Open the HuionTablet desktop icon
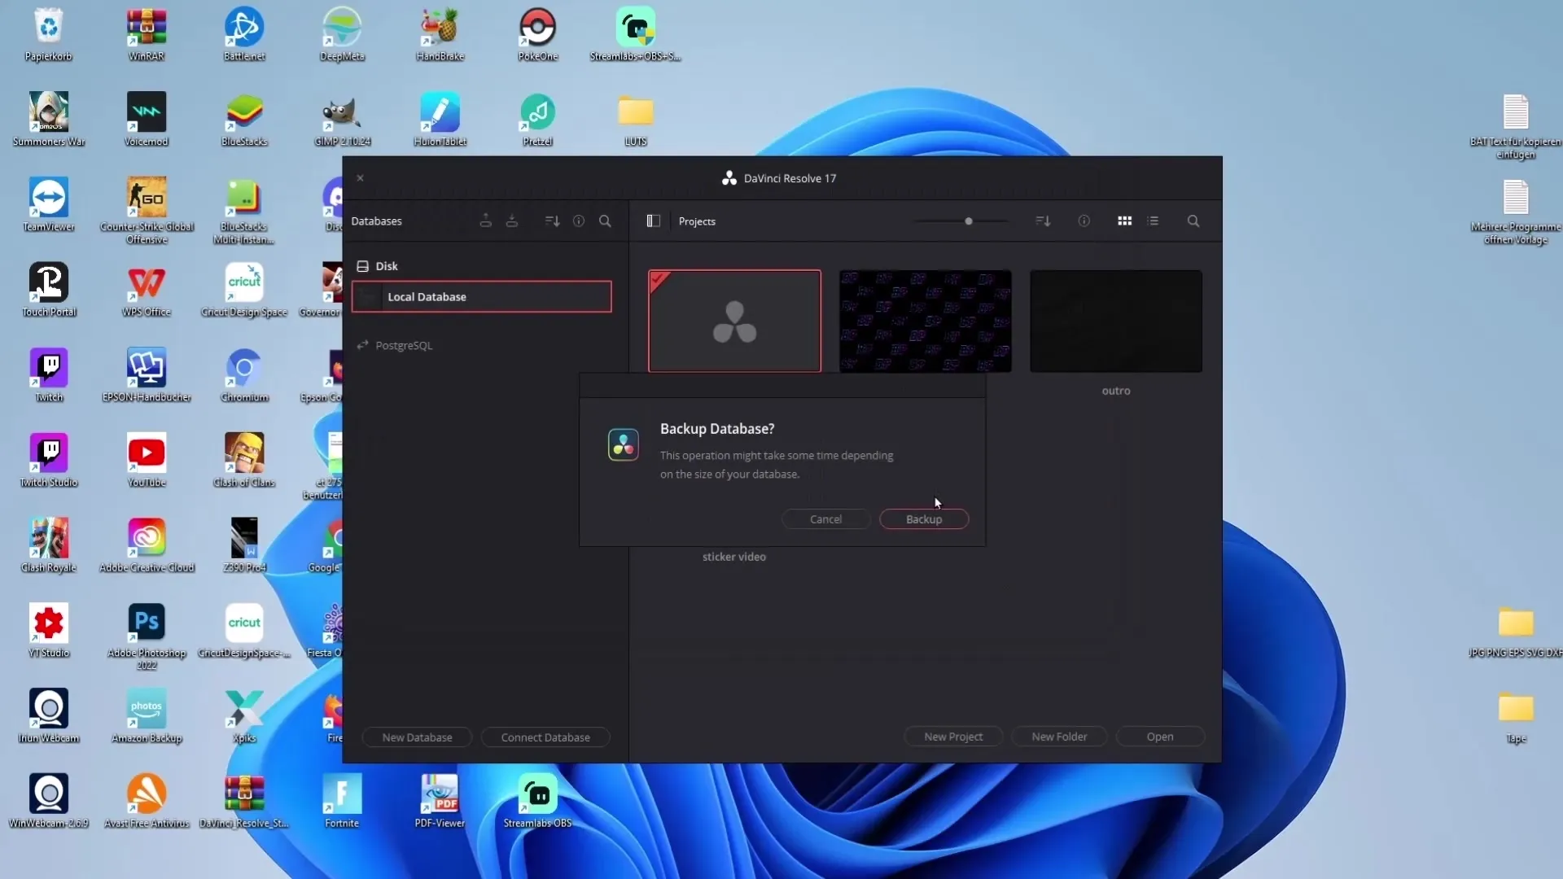Image resolution: width=1563 pixels, height=879 pixels. [x=440, y=120]
